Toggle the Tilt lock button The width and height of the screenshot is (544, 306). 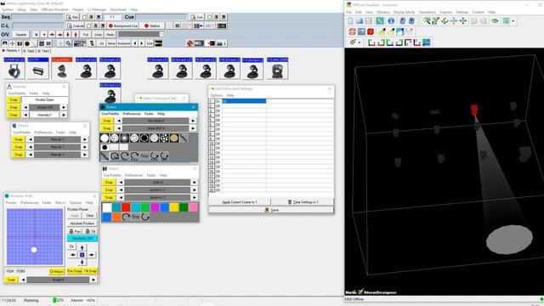coord(91,231)
